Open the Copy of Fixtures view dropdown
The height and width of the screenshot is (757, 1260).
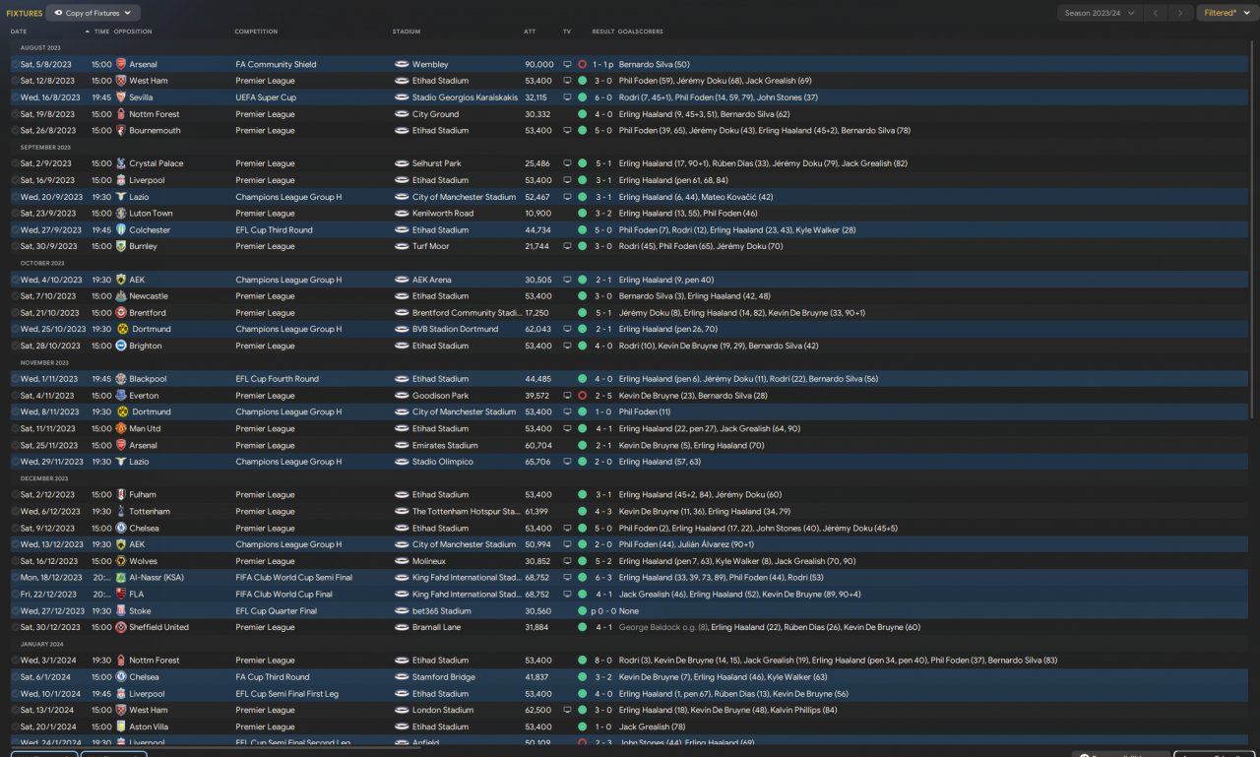point(94,13)
